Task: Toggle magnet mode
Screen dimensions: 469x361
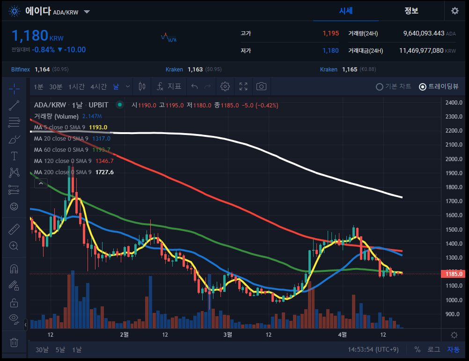Action: pyautogui.click(x=14, y=269)
